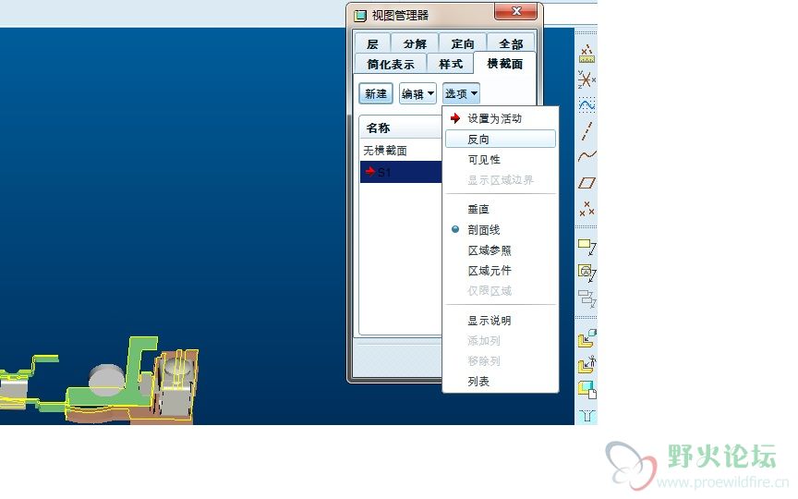Click the greyed-out annotation propagate icon

[x=586, y=298]
